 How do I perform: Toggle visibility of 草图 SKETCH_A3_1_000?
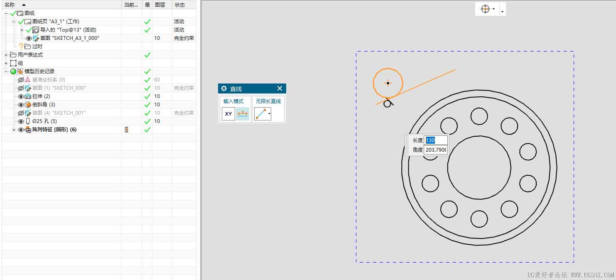click(29, 38)
